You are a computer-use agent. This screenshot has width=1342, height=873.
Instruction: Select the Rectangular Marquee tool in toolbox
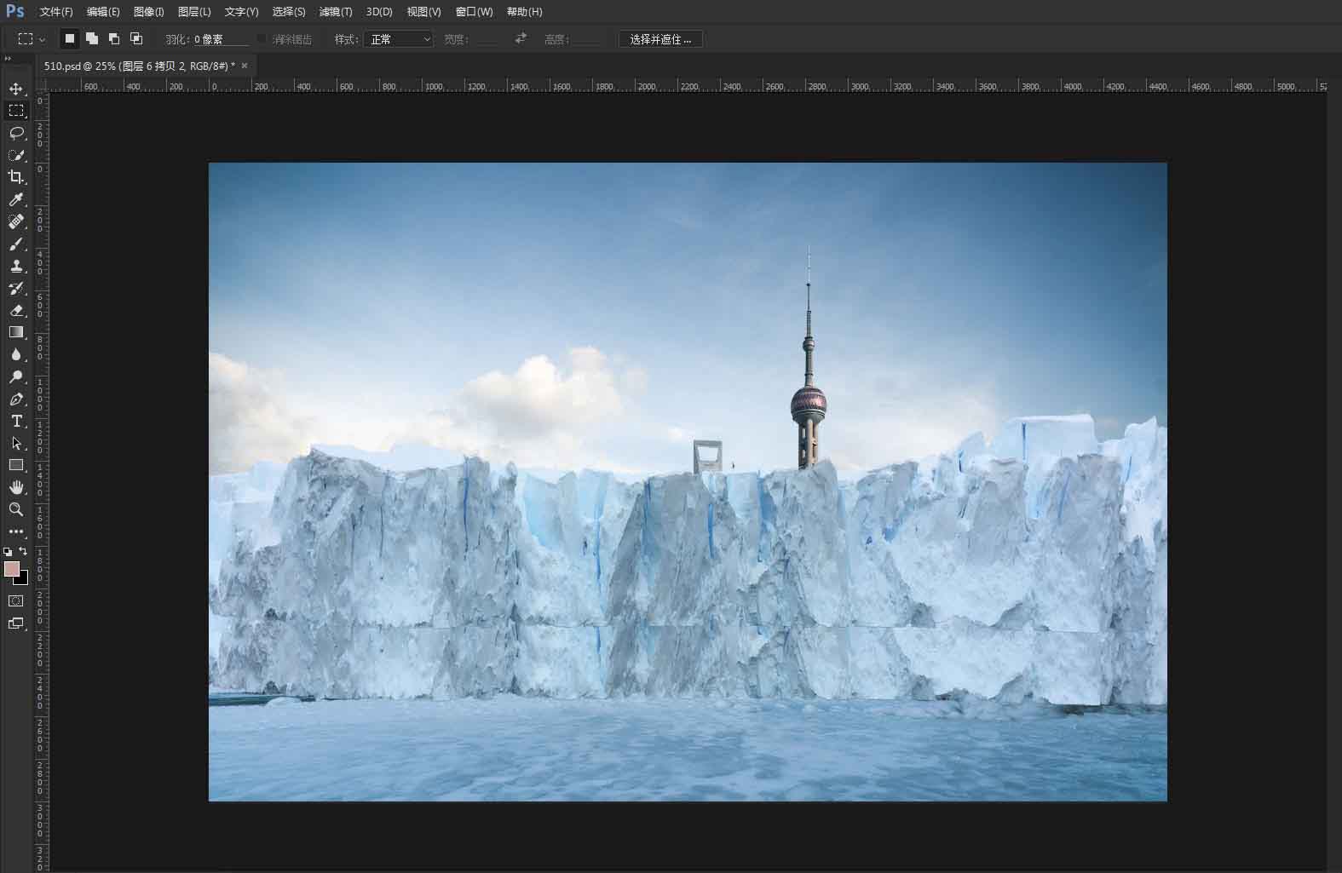pyautogui.click(x=16, y=111)
